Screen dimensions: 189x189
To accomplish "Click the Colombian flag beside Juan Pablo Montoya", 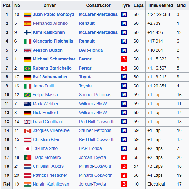I will pos(28,15).
